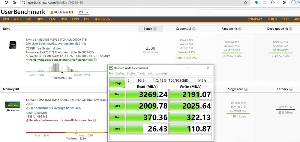
Task: Click the 2191.07 write result cell
Action: click(190, 94)
